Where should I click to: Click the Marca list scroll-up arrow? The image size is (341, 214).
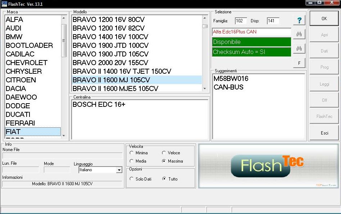pyautogui.click(x=64, y=18)
